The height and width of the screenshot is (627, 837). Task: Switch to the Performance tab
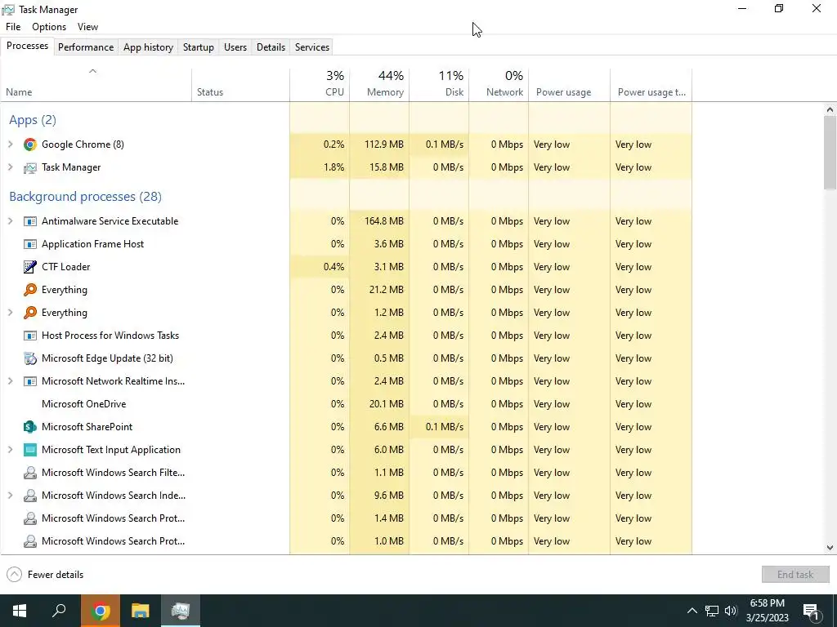click(x=86, y=47)
